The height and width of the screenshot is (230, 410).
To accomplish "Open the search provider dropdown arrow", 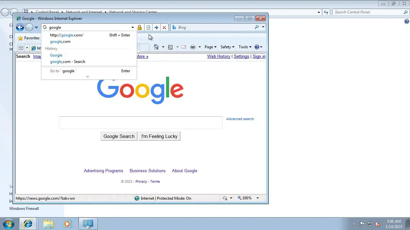I will click(x=263, y=27).
